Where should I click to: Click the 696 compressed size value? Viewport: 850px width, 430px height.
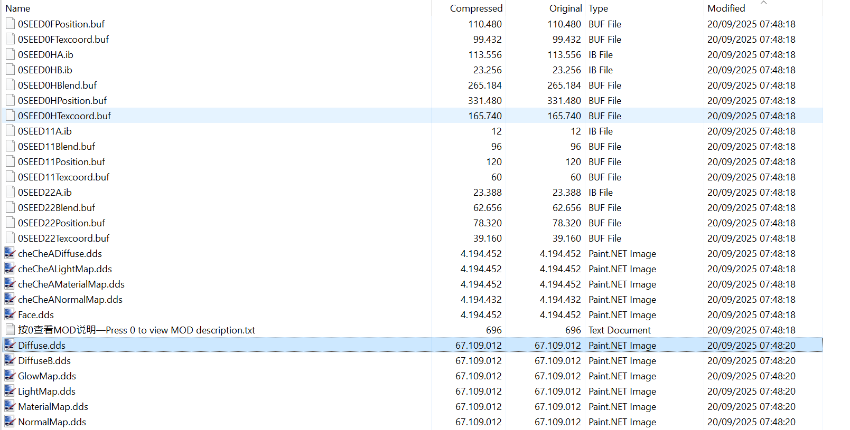click(x=494, y=330)
